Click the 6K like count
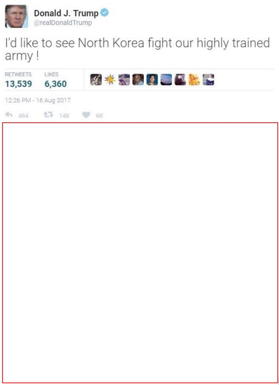Viewport: 279px width, 385px height. (x=99, y=115)
